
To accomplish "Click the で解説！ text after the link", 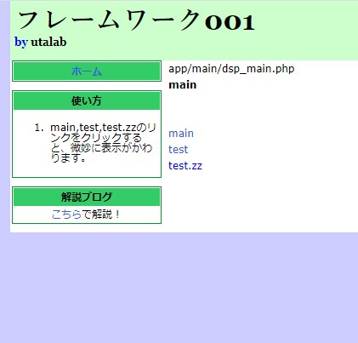I will tap(101, 214).
